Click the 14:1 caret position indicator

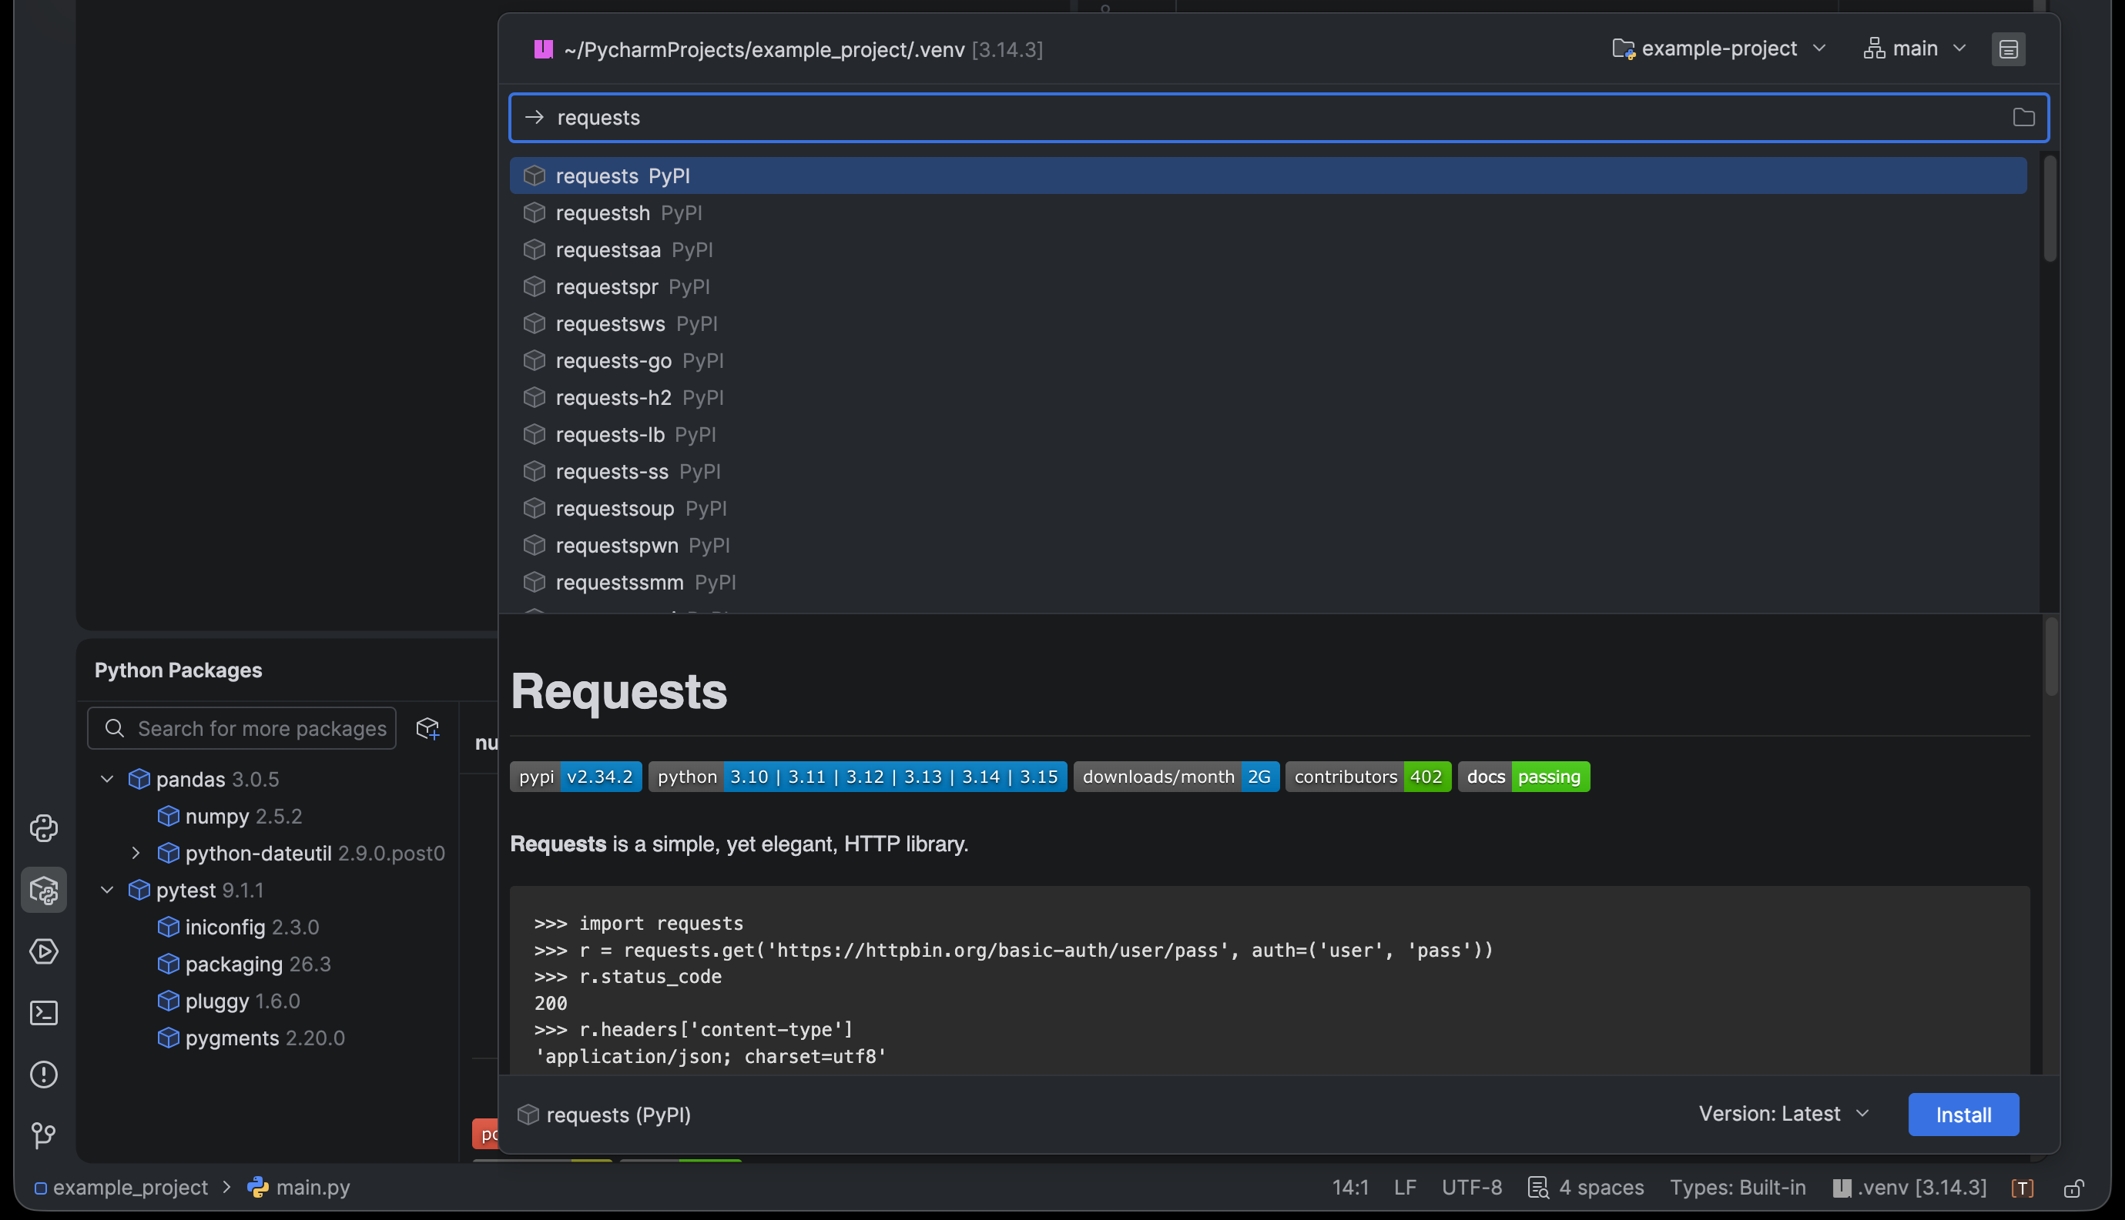1349,1188
